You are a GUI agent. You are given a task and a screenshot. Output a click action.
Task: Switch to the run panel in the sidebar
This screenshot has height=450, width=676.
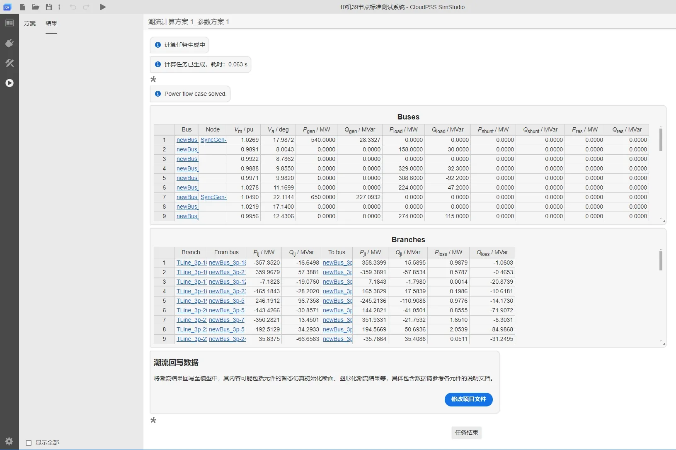coord(10,83)
